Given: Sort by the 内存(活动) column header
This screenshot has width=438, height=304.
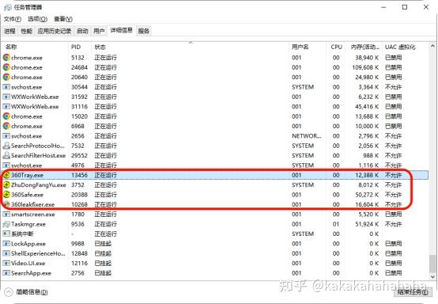Looking at the screenshot, I should click(364, 47).
